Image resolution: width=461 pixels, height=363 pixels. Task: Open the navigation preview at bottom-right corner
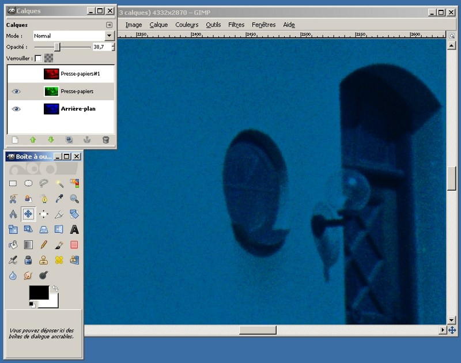452,330
